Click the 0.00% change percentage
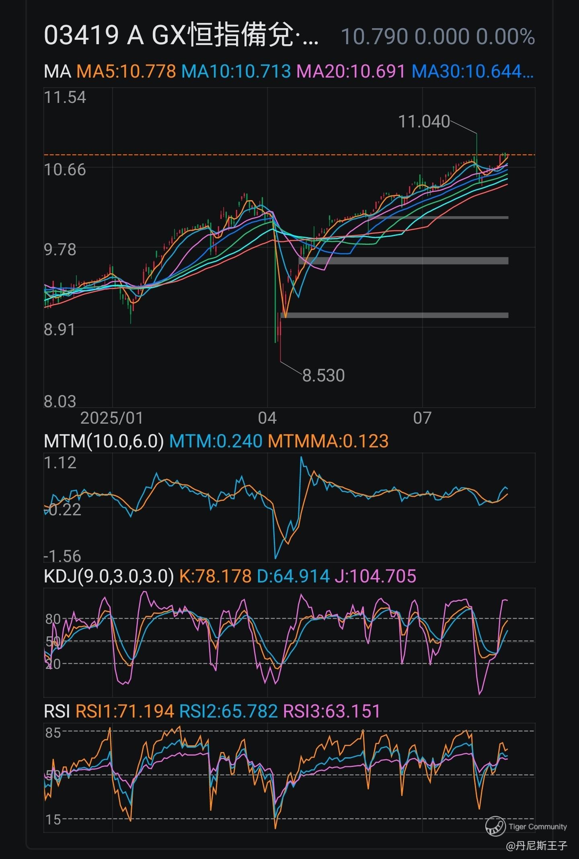The image size is (579, 859). [x=505, y=37]
